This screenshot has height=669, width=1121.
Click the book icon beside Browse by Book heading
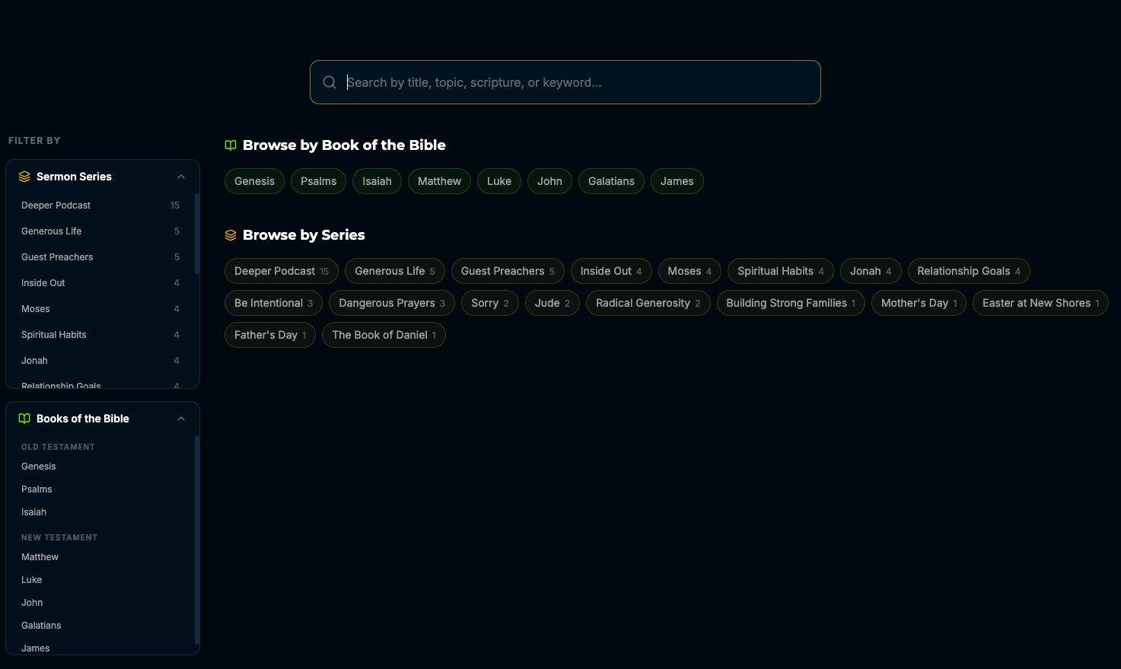point(231,145)
